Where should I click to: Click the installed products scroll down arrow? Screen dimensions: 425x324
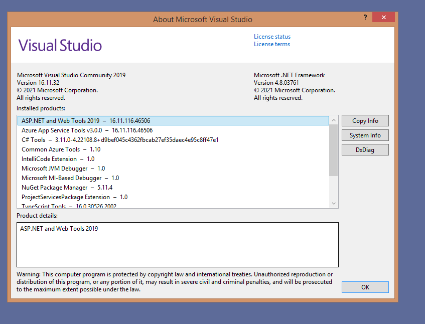[334, 204]
